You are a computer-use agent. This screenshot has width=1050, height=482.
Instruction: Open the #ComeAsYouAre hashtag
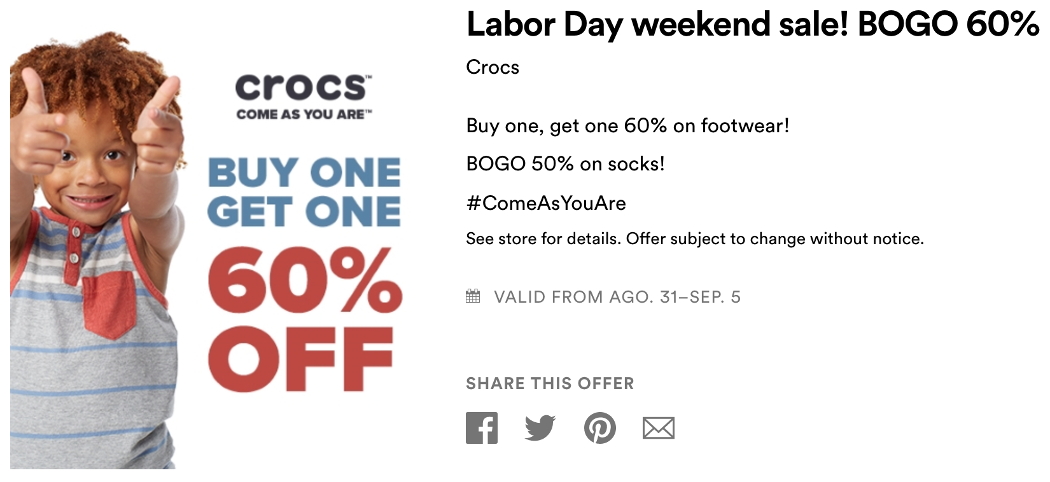click(546, 203)
